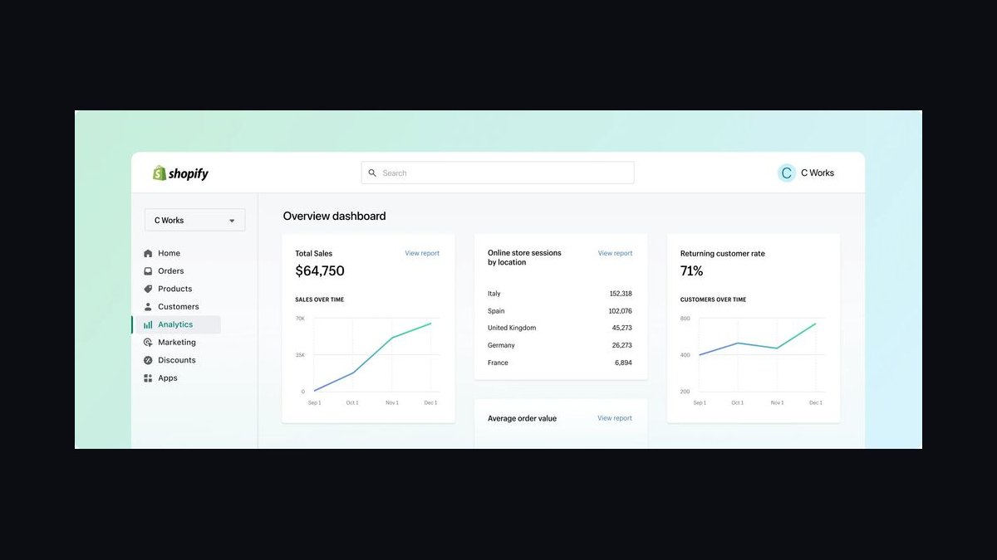The image size is (997, 560).
Task: Click the Products tag icon
Action: (148, 289)
